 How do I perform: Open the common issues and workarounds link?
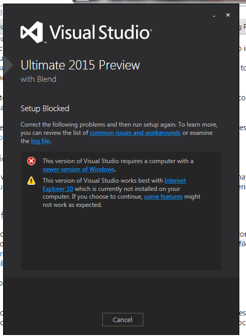135,133
